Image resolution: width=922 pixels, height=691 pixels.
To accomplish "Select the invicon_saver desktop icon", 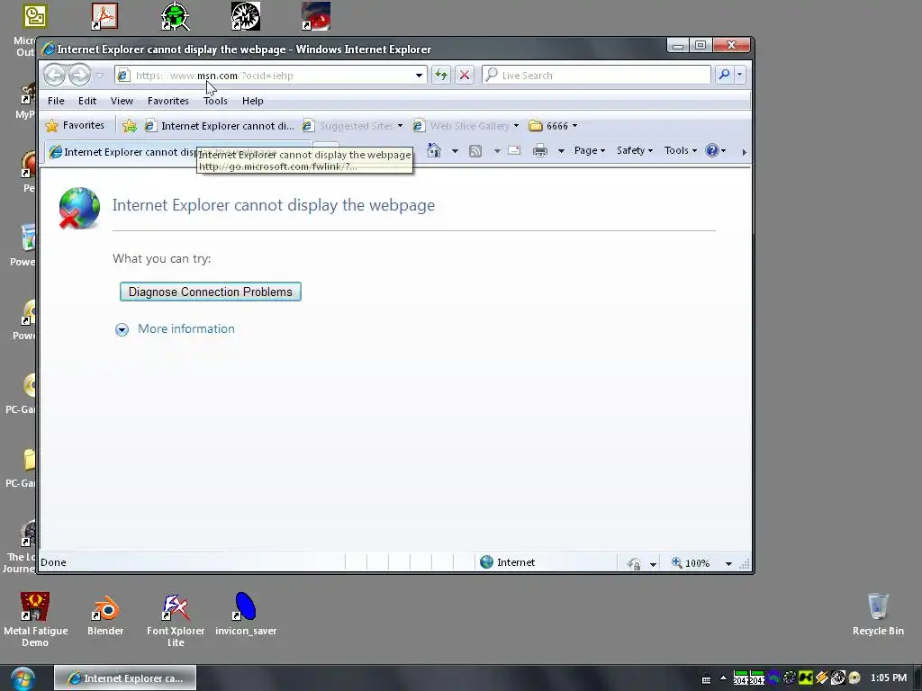I will (246, 615).
